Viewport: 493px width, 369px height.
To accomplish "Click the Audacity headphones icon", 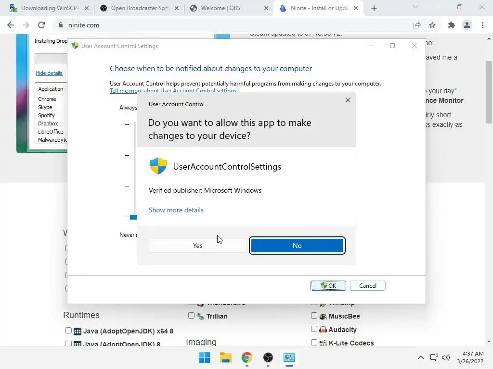I will 323,330.
